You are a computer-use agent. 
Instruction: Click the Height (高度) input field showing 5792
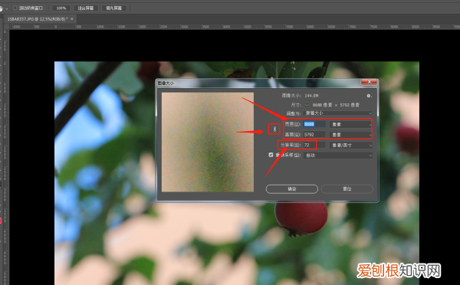(x=314, y=135)
